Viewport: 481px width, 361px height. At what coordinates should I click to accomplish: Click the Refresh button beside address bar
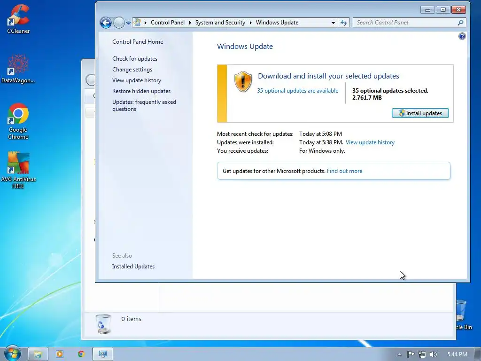(343, 23)
